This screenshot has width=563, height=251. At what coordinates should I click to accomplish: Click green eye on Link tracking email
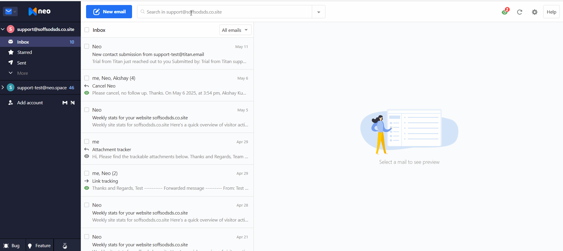coord(87,188)
